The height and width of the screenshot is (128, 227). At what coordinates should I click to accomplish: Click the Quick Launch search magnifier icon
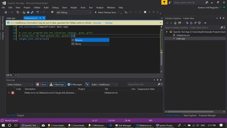[206, 2]
